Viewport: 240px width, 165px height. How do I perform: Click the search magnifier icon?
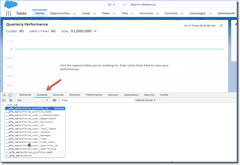125,5
